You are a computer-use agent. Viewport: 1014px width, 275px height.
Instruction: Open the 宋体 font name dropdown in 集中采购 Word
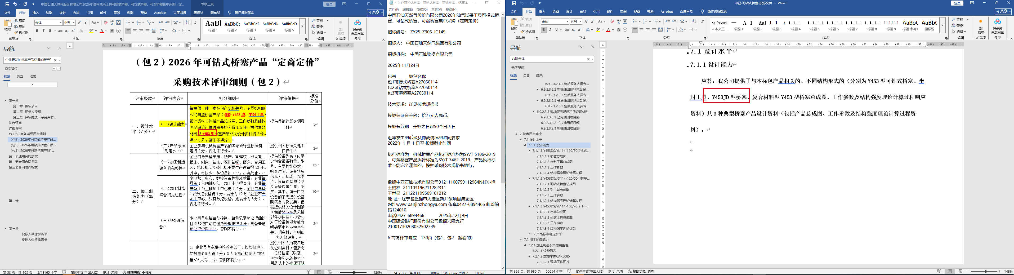coord(61,23)
